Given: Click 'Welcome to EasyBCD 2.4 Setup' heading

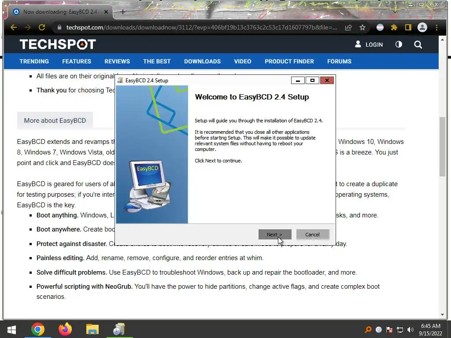Looking at the screenshot, I should [252, 97].
